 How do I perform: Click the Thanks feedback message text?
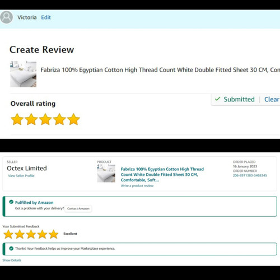[x=65, y=249]
